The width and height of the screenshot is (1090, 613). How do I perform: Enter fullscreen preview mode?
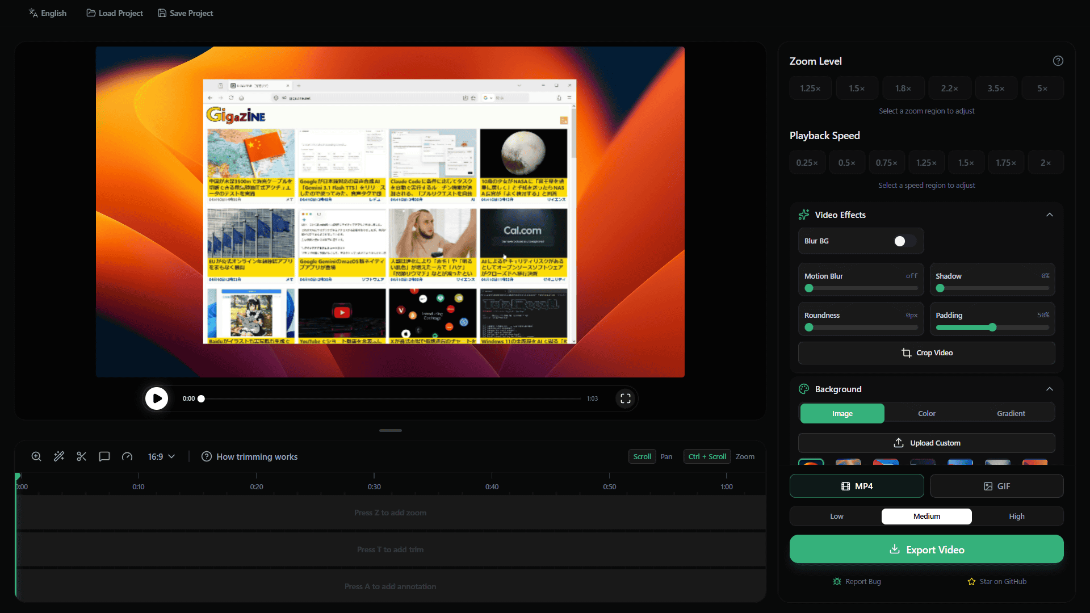click(x=626, y=398)
